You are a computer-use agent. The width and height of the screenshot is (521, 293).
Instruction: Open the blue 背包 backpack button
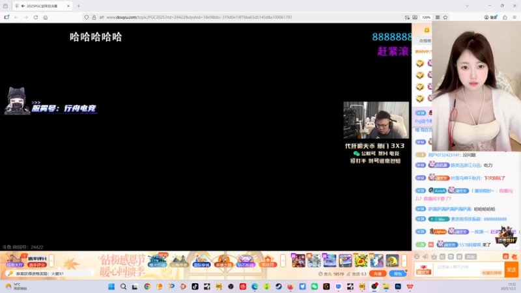[x=398, y=273]
